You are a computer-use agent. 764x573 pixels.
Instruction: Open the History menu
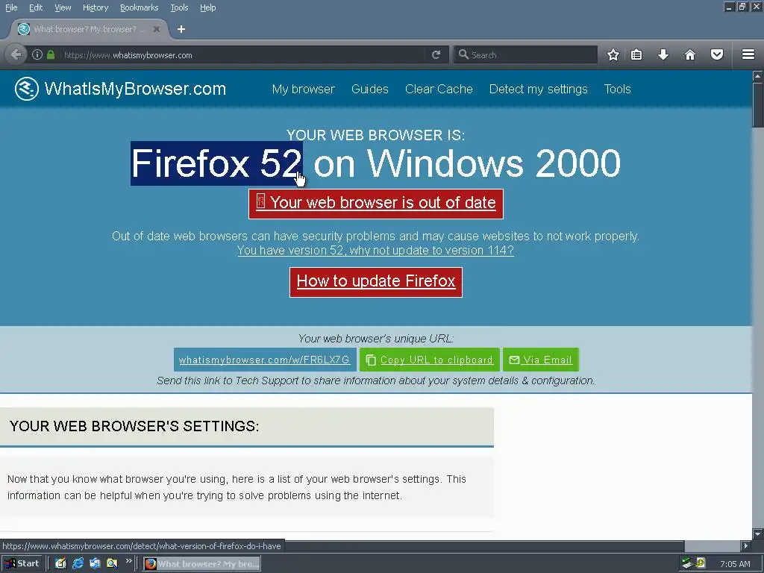95,7
